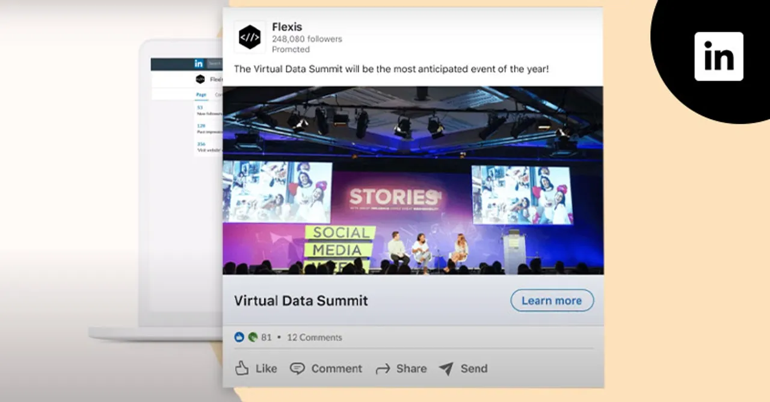Click the thumbs-up Like icon
The image size is (770, 402).
pos(242,368)
